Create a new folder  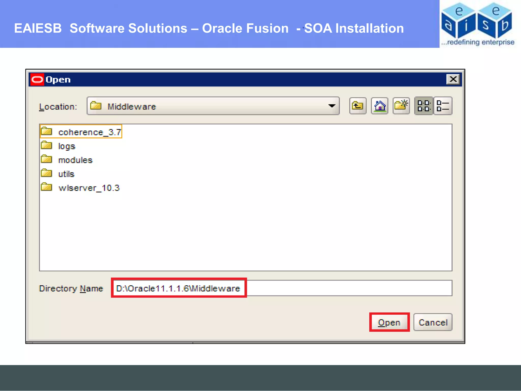click(x=401, y=106)
